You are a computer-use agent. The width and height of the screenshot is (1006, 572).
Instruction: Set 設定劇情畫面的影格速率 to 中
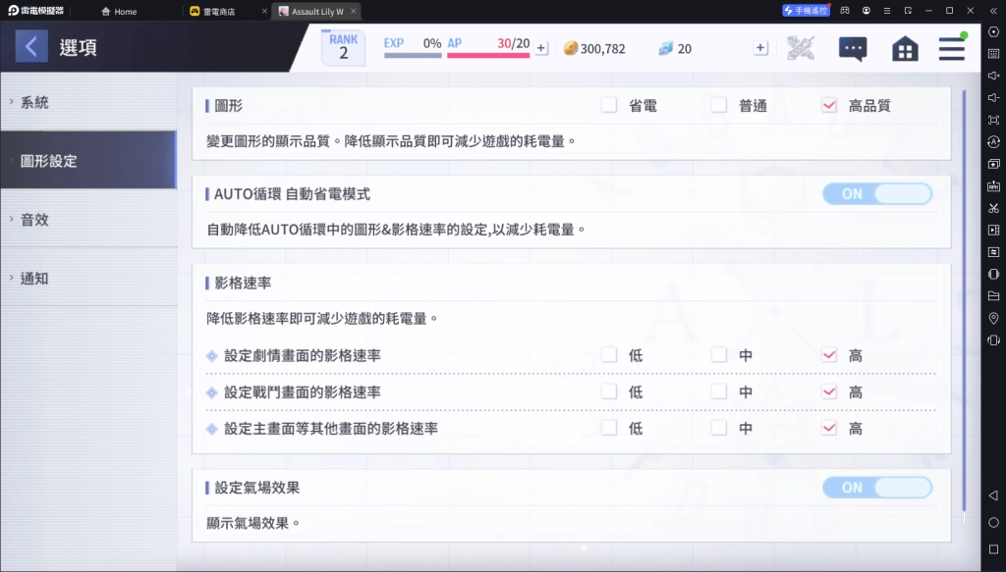pos(719,355)
